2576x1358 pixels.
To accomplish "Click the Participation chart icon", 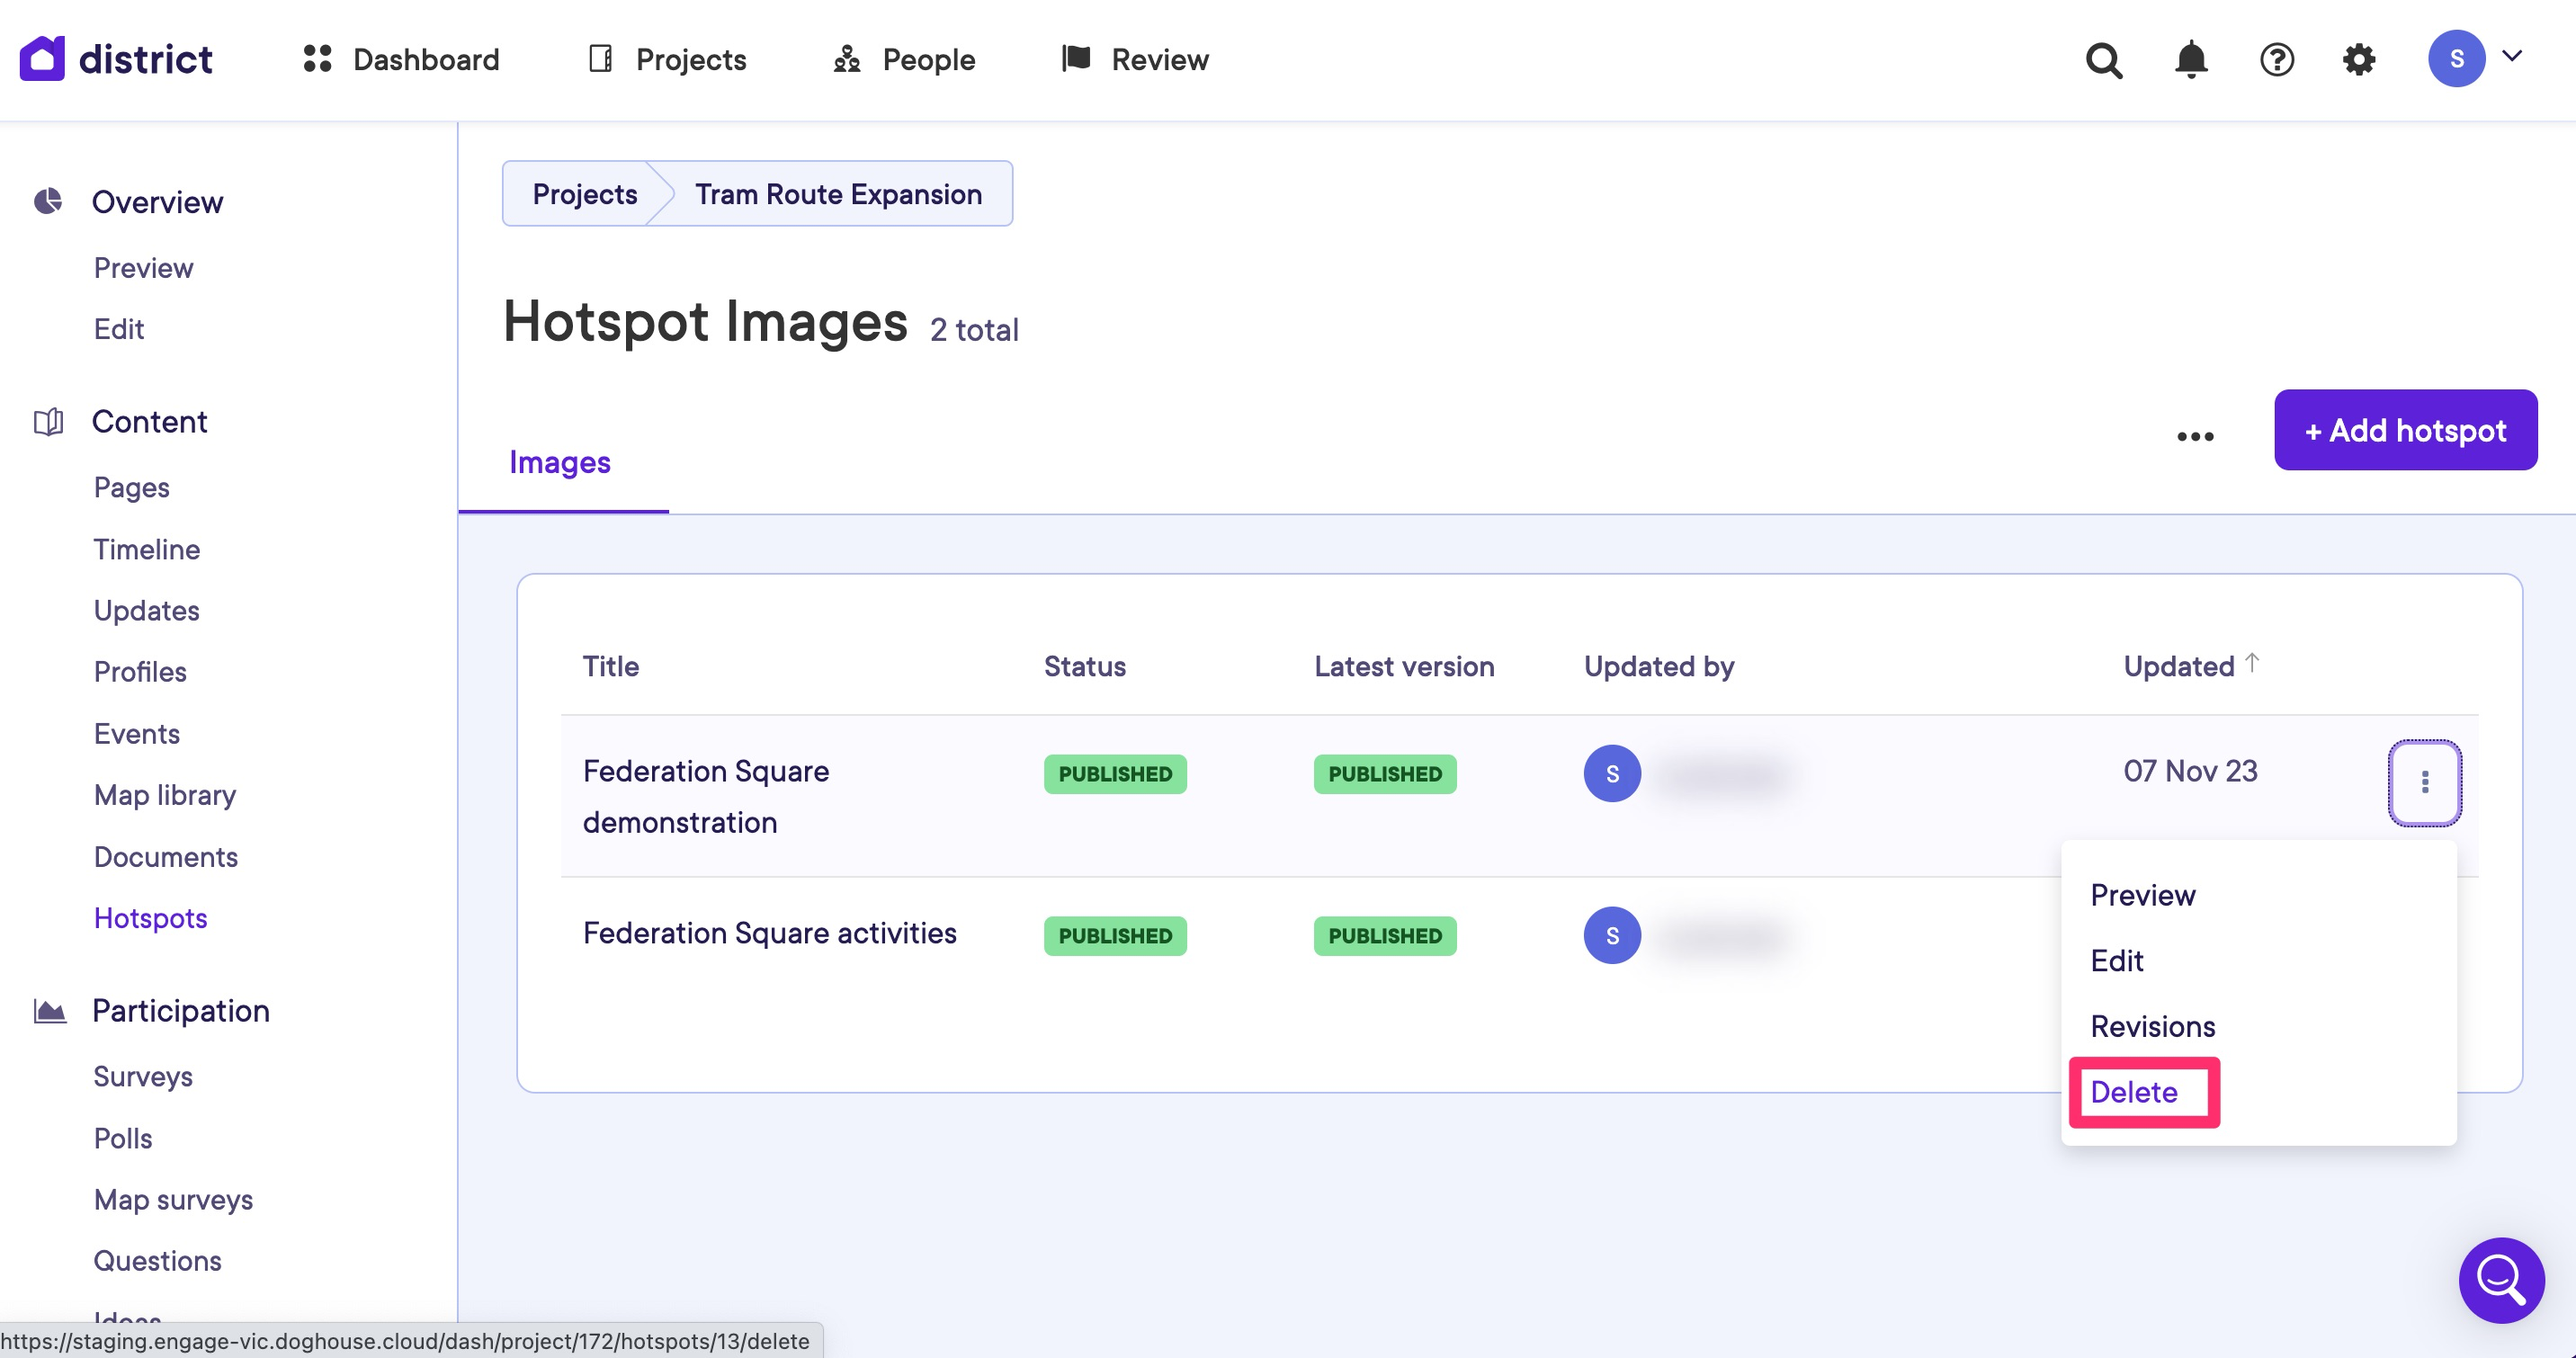I will coord(50,1011).
